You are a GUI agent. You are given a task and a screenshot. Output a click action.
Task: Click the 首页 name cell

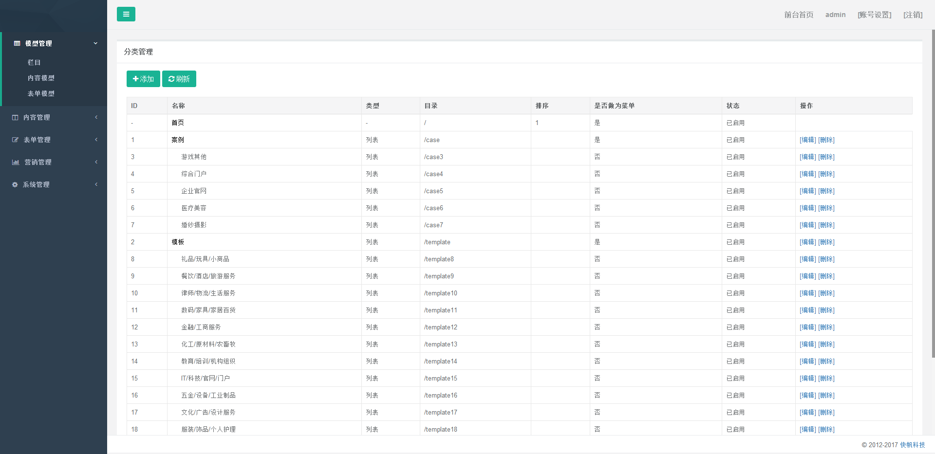264,123
